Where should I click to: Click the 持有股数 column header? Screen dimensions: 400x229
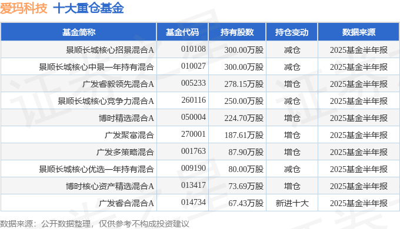pyautogui.click(x=237, y=32)
